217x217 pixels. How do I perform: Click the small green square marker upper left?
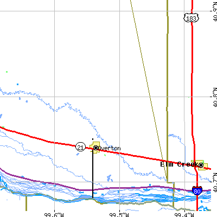pyautogui.click(x=7, y=72)
